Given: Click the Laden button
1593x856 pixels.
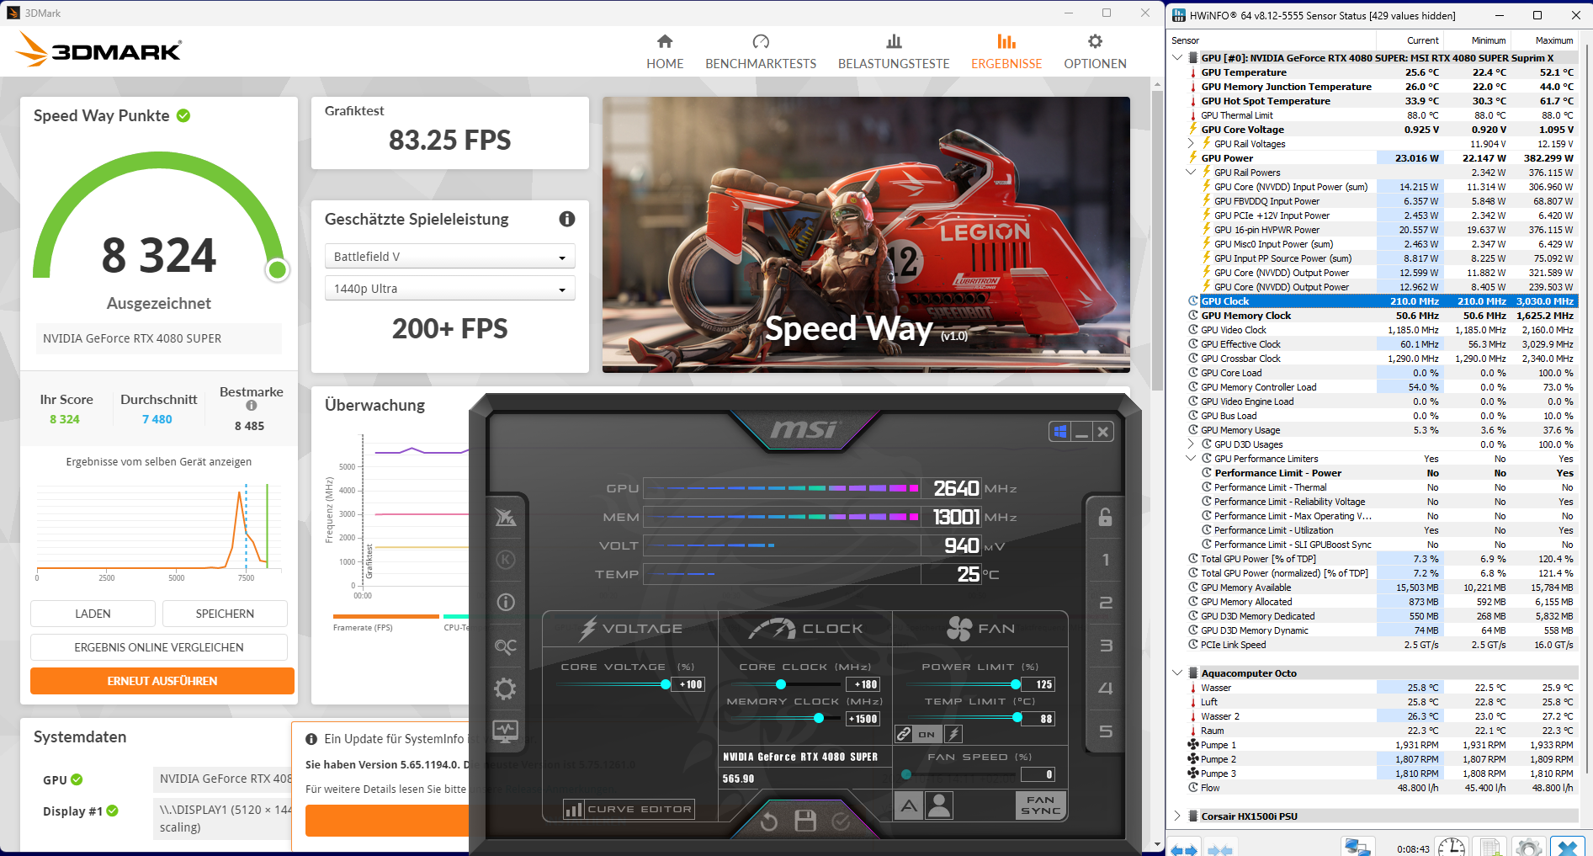Looking at the screenshot, I should [93, 614].
